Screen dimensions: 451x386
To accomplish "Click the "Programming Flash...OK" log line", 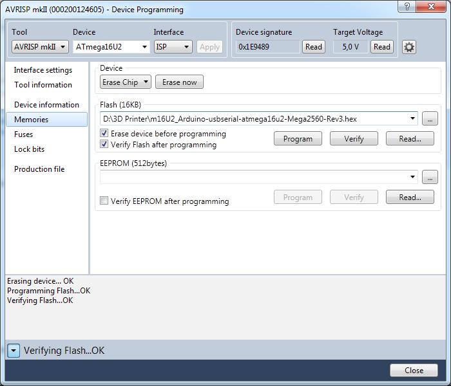I will point(49,291).
